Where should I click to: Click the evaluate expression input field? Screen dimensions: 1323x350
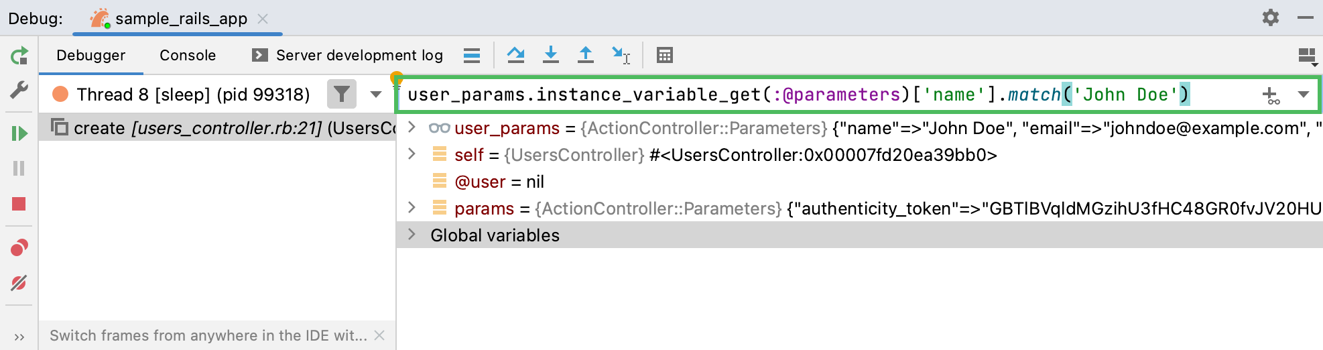pyautogui.click(x=804, y=95)
